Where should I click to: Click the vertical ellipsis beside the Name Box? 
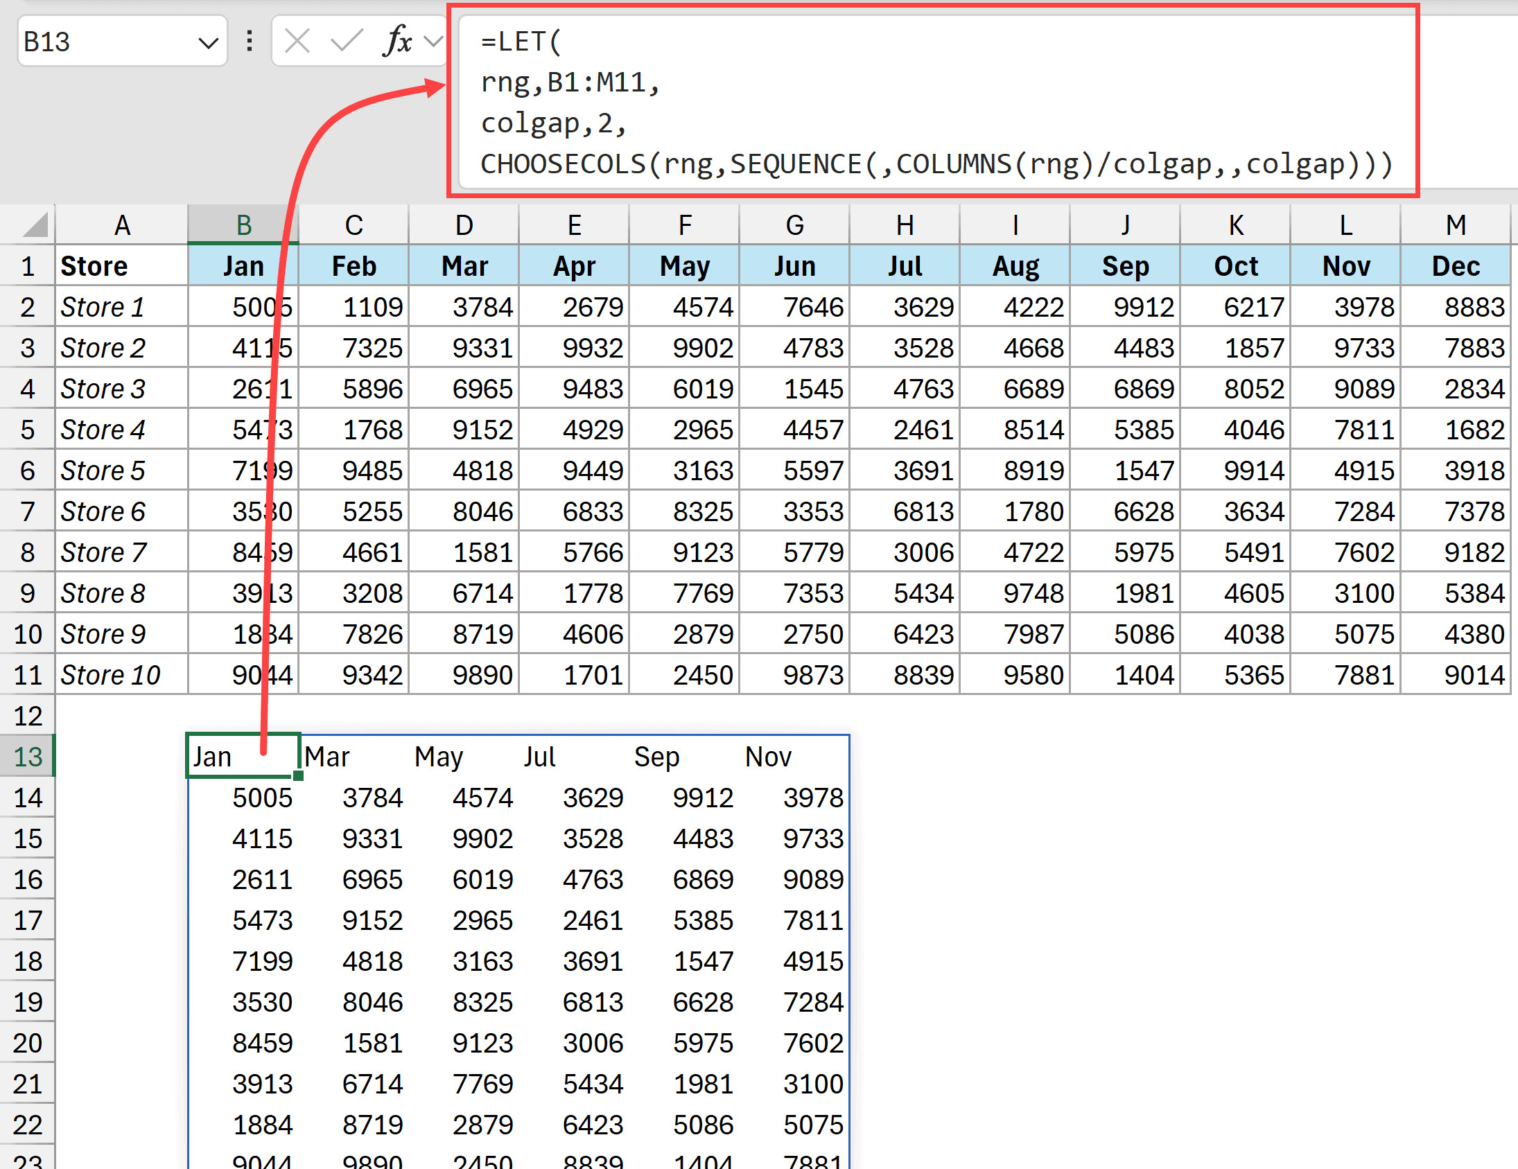tap(248, 42)
